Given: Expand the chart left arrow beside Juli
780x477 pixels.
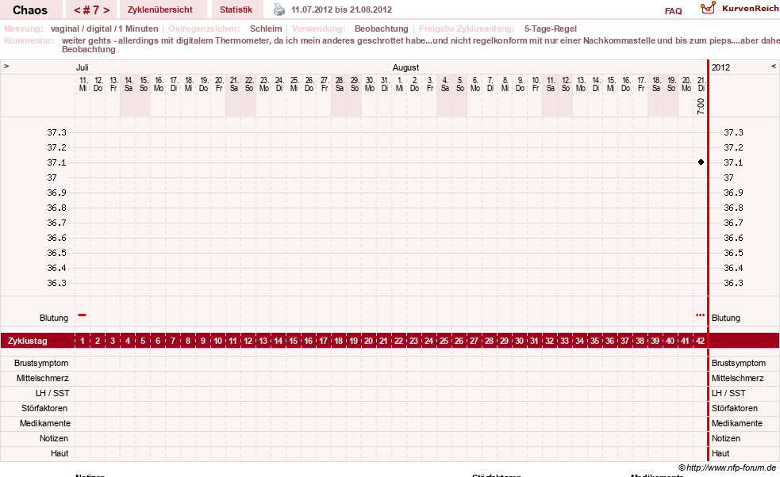Looking at the screenshot, I should pos(6,66).
